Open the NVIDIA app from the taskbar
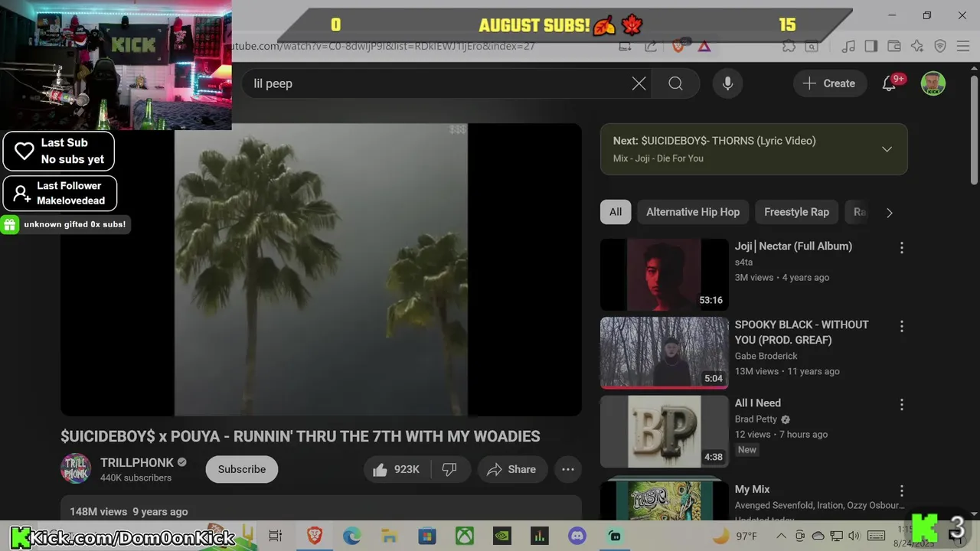The height and width of the screenshot is (551, 980). tap(502, 536)
